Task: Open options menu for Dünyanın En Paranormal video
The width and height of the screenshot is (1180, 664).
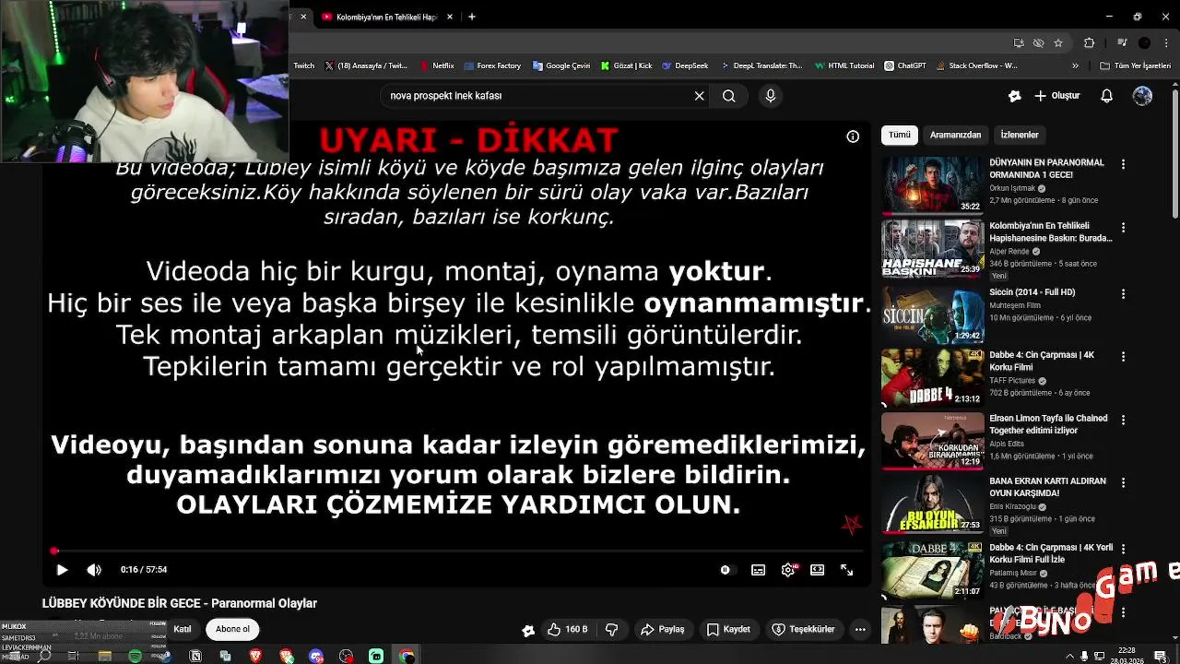Action: 1123,164
